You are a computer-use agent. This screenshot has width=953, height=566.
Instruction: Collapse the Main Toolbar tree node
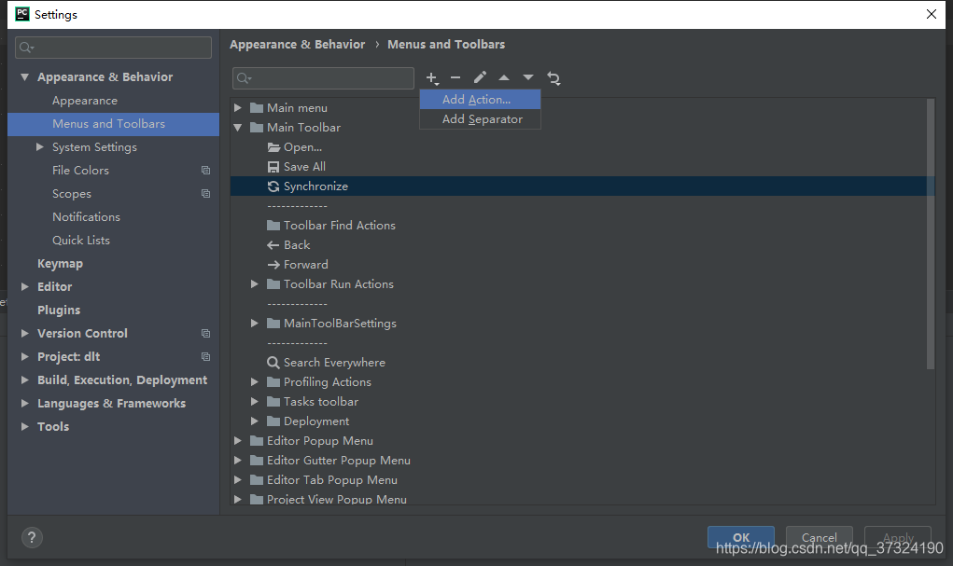238,128
